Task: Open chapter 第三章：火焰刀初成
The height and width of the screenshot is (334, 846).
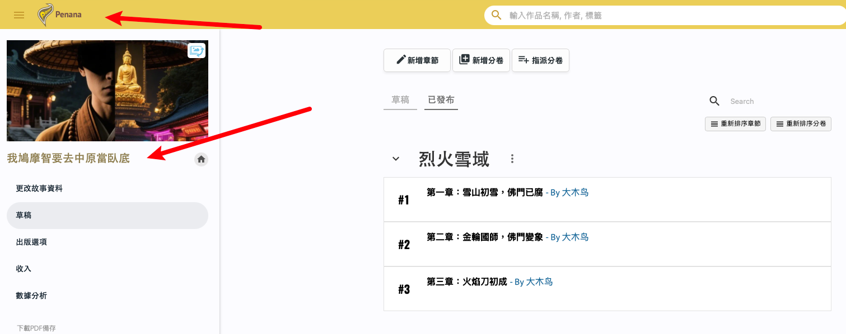Action: [467, 282]
